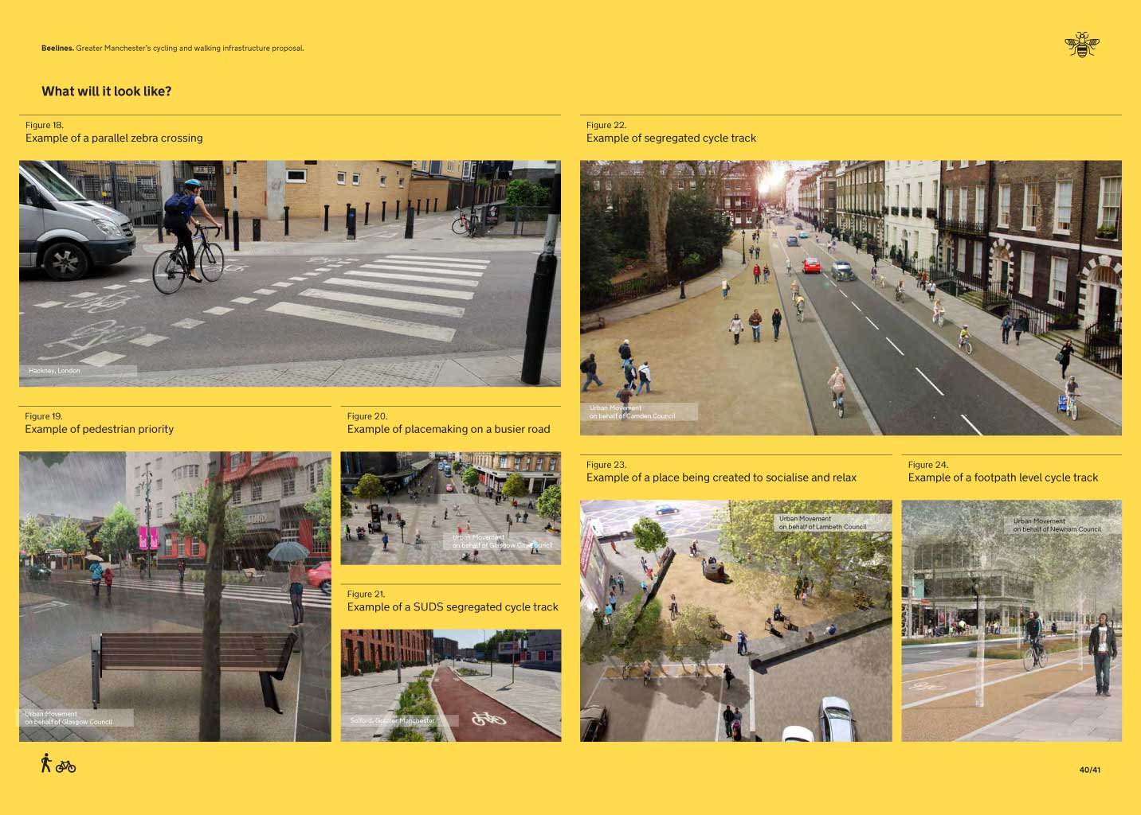This screenshot has width=1141, height=815.
Task: Click the bicycle icon beside the pedestrian
Action: click(66, 766)
